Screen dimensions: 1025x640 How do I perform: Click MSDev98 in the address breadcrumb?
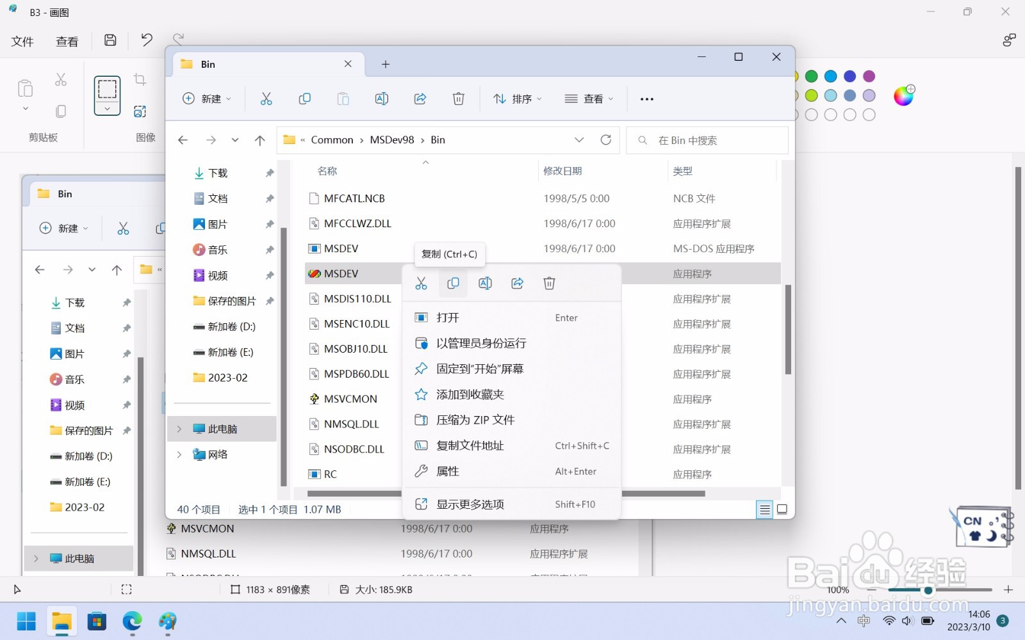click(392, 140)
